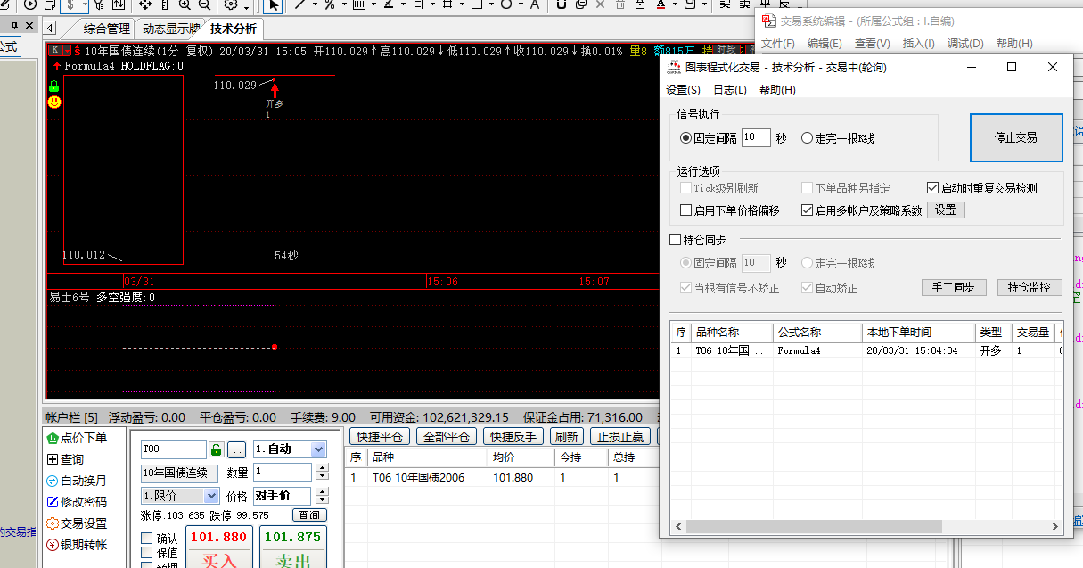This screenshot has width=1083, height=568.
Task: Toggle 启动时重复交易检测 checkbox
Action: [x=982, y=188]
